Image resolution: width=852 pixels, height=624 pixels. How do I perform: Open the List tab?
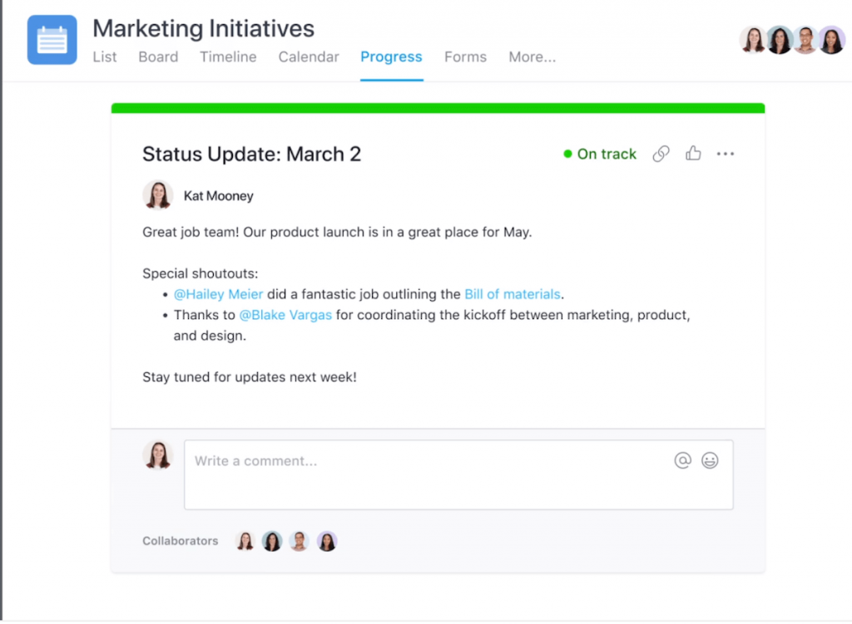pyautogui.click(x=105, y=57)
